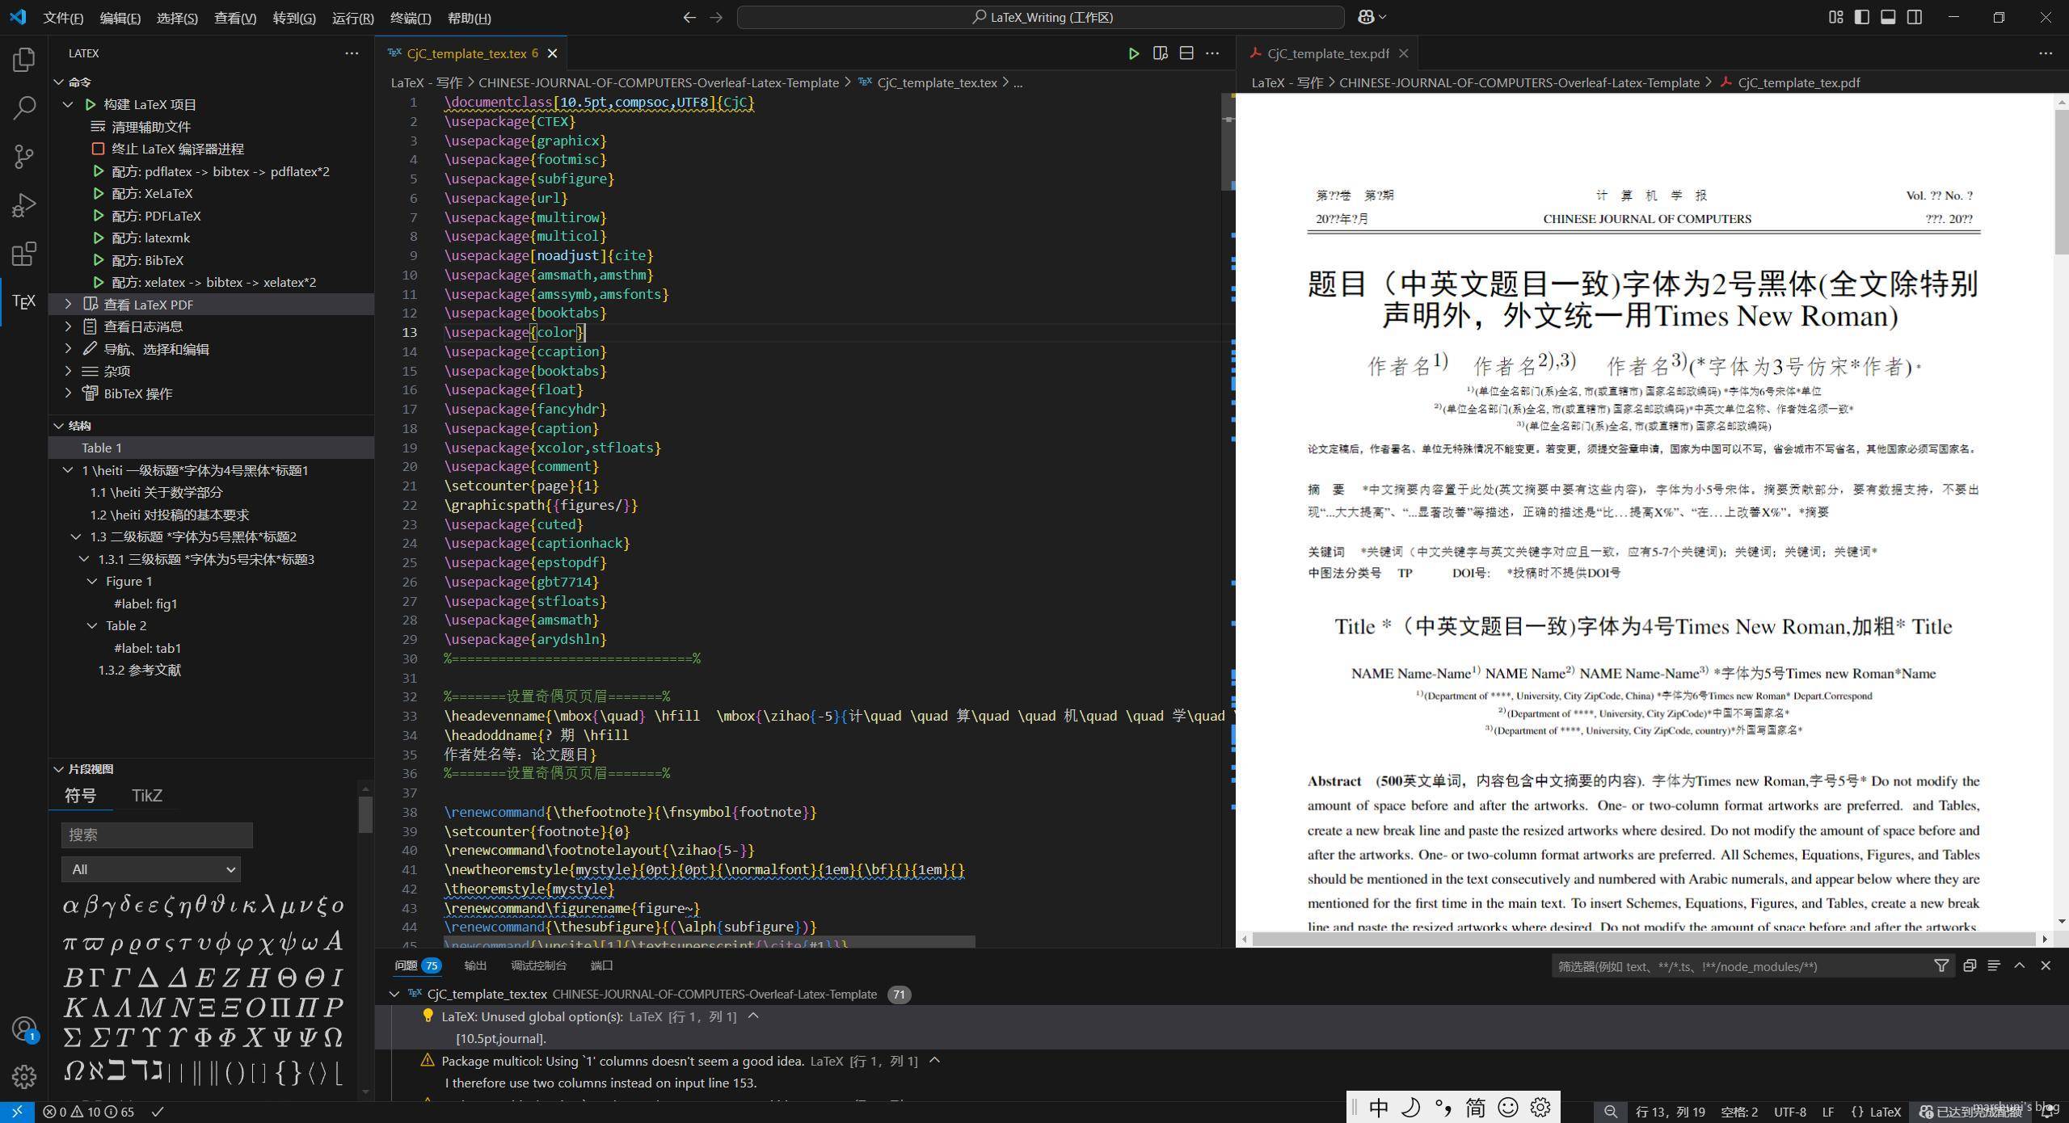Click the View LaTeX PDF icon in editor toolbar
The width and height of the screenshot is (2069, 1123).
(x=1161, y=53)
